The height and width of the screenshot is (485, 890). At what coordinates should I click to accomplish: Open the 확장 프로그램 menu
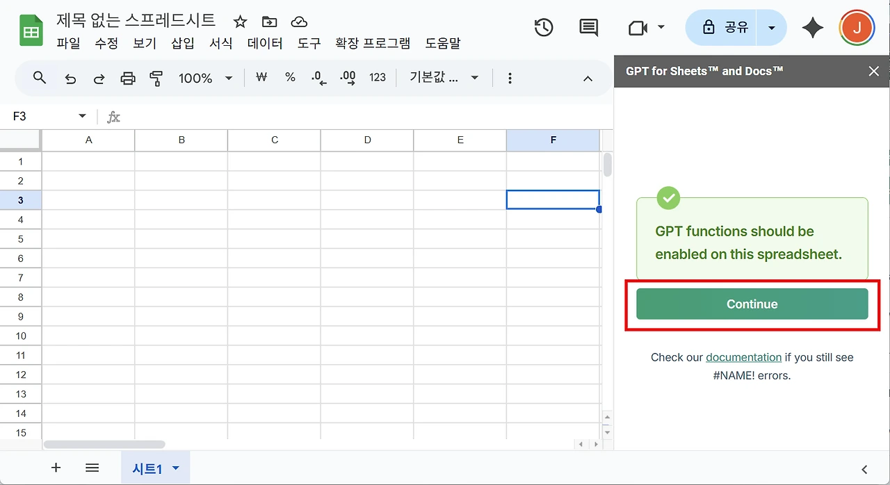tap(373, 43)
